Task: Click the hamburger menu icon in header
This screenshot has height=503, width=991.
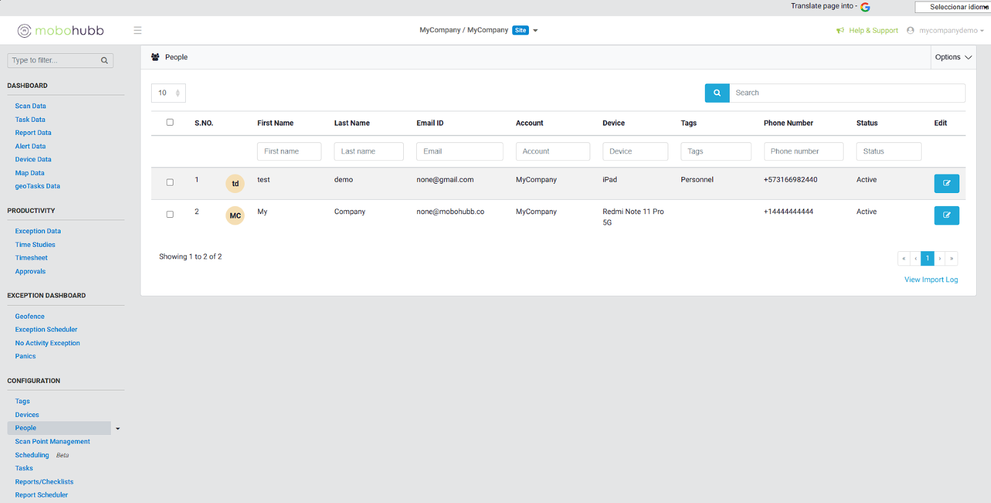Action: coord(138,30)
